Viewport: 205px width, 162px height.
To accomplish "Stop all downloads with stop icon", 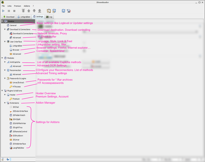I will (14, 11).
